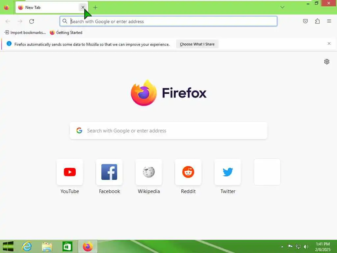Launch Internet Explorer from taskbar
The image size is (337, 253).
27,246
